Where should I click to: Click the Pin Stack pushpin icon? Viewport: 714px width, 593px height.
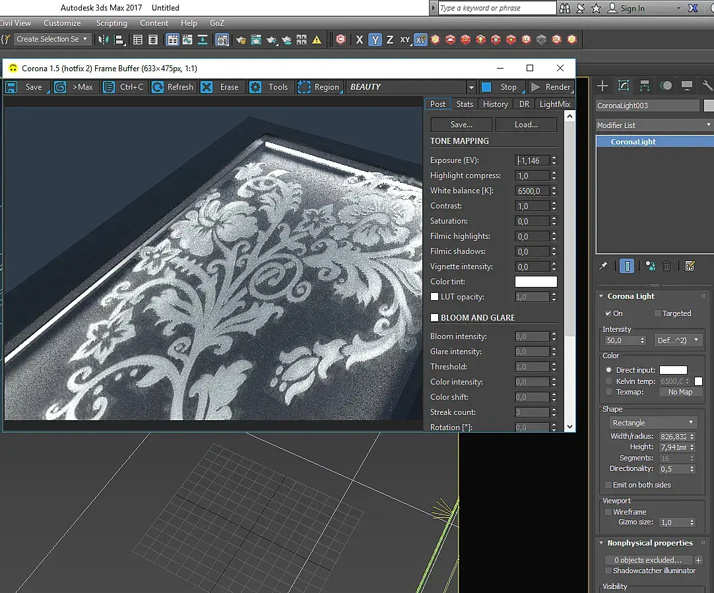click(x=603, y=266)
